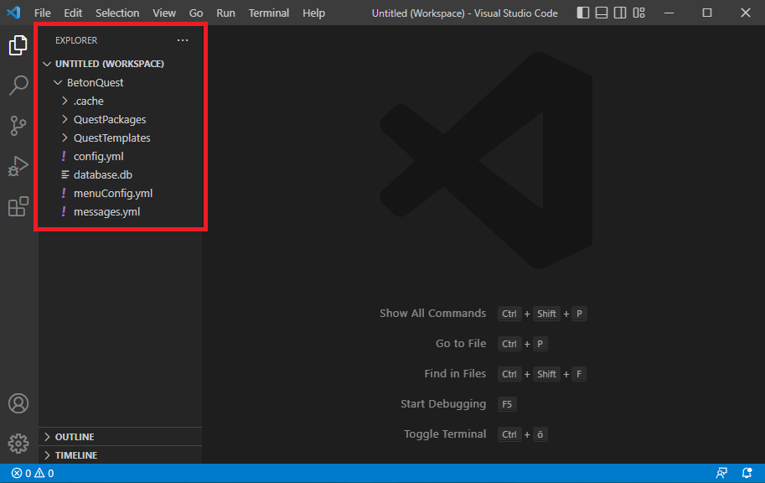Open the Search view icon

click(18, 86)
